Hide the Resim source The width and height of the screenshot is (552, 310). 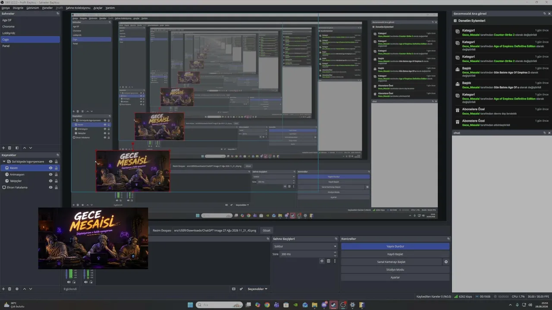coord(50,168)
